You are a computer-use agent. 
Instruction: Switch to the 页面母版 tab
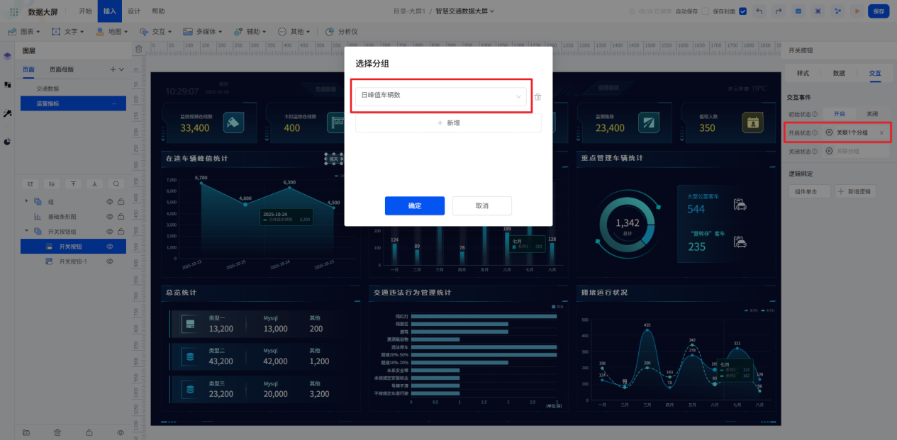point(61,69)
